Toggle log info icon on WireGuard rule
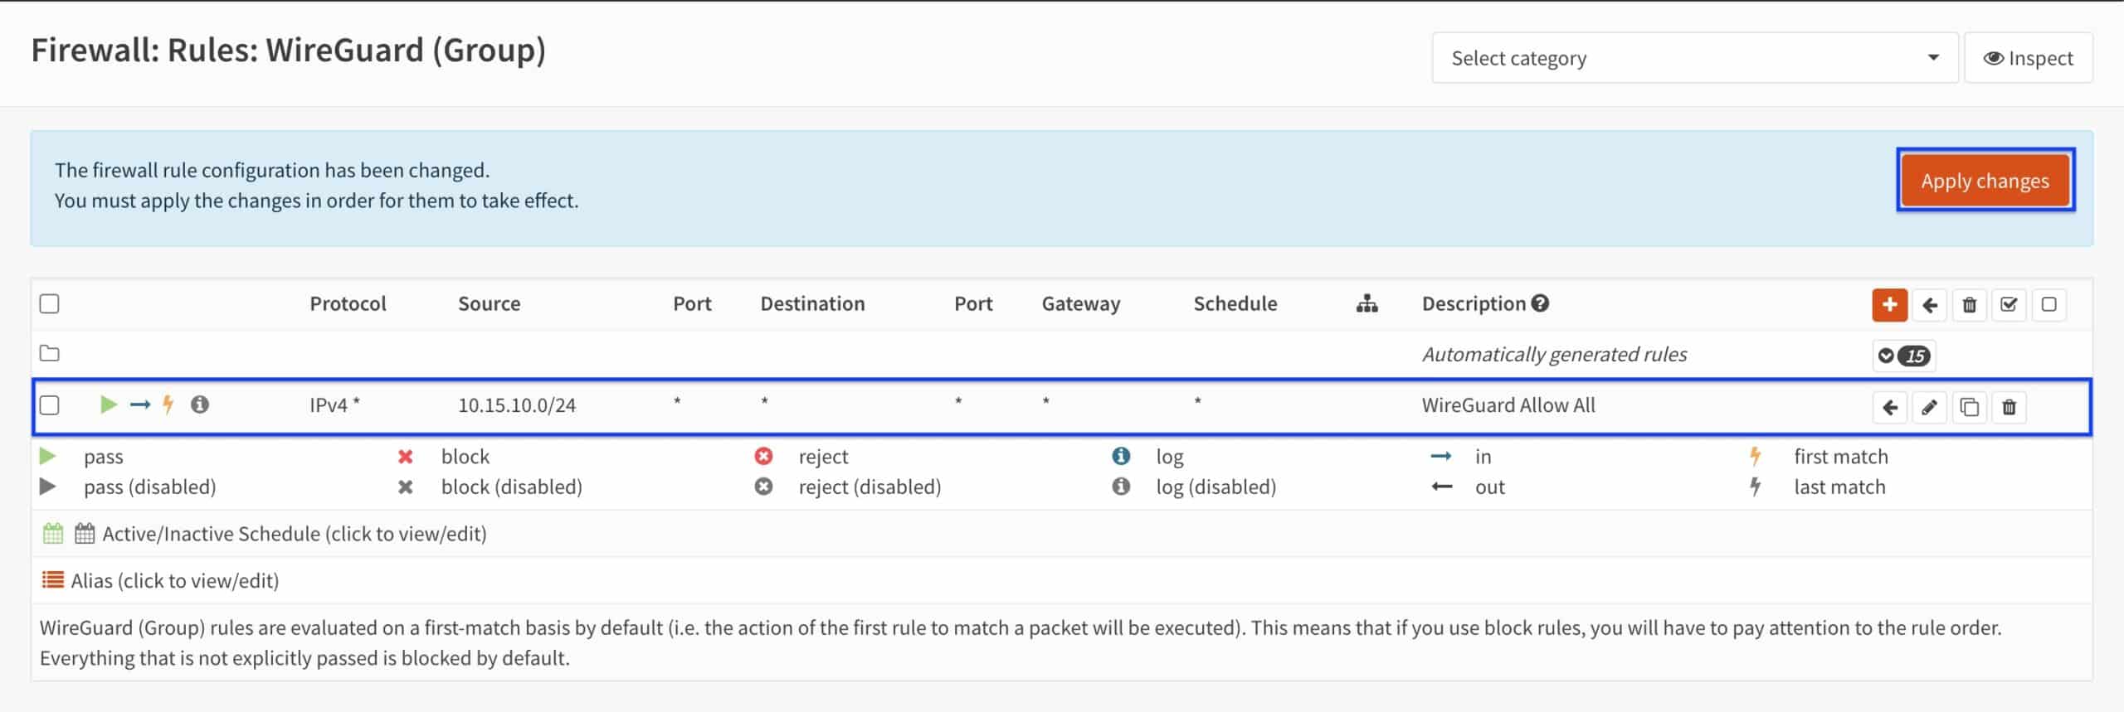This screenshot has width=2124, height=712. point(200,404)
